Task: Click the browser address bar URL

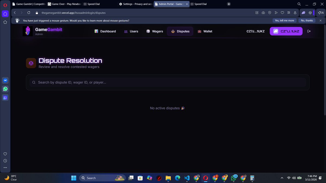Action: pyautogui.click(x=73, y=13)
